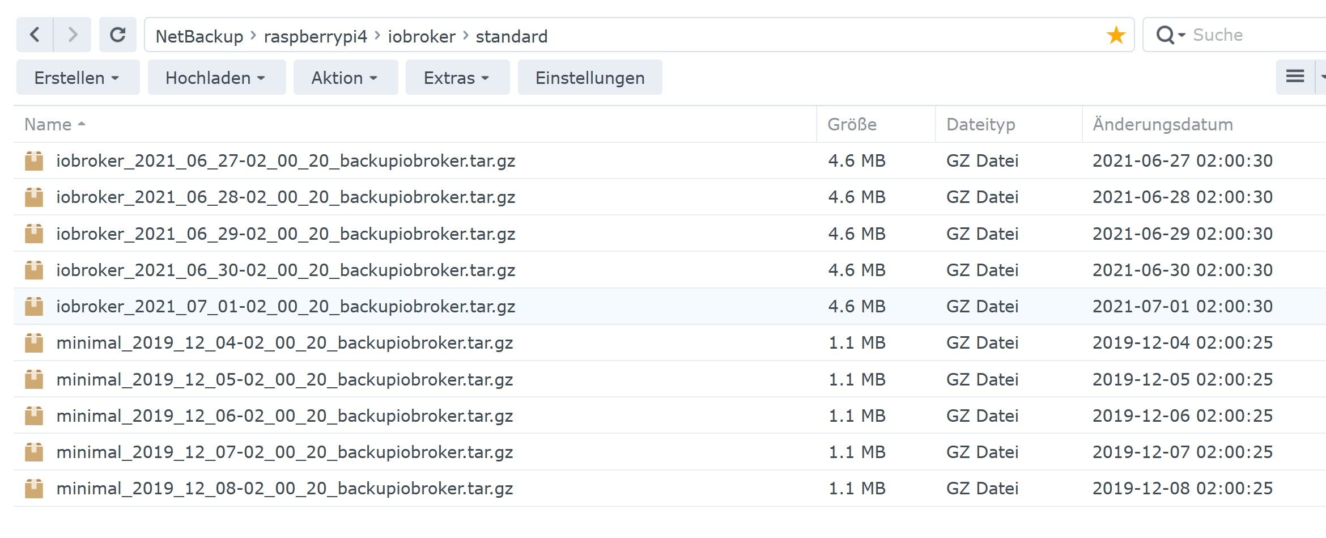
Task: Navigate back using the left arrow icon
Action: click(34, 35)
